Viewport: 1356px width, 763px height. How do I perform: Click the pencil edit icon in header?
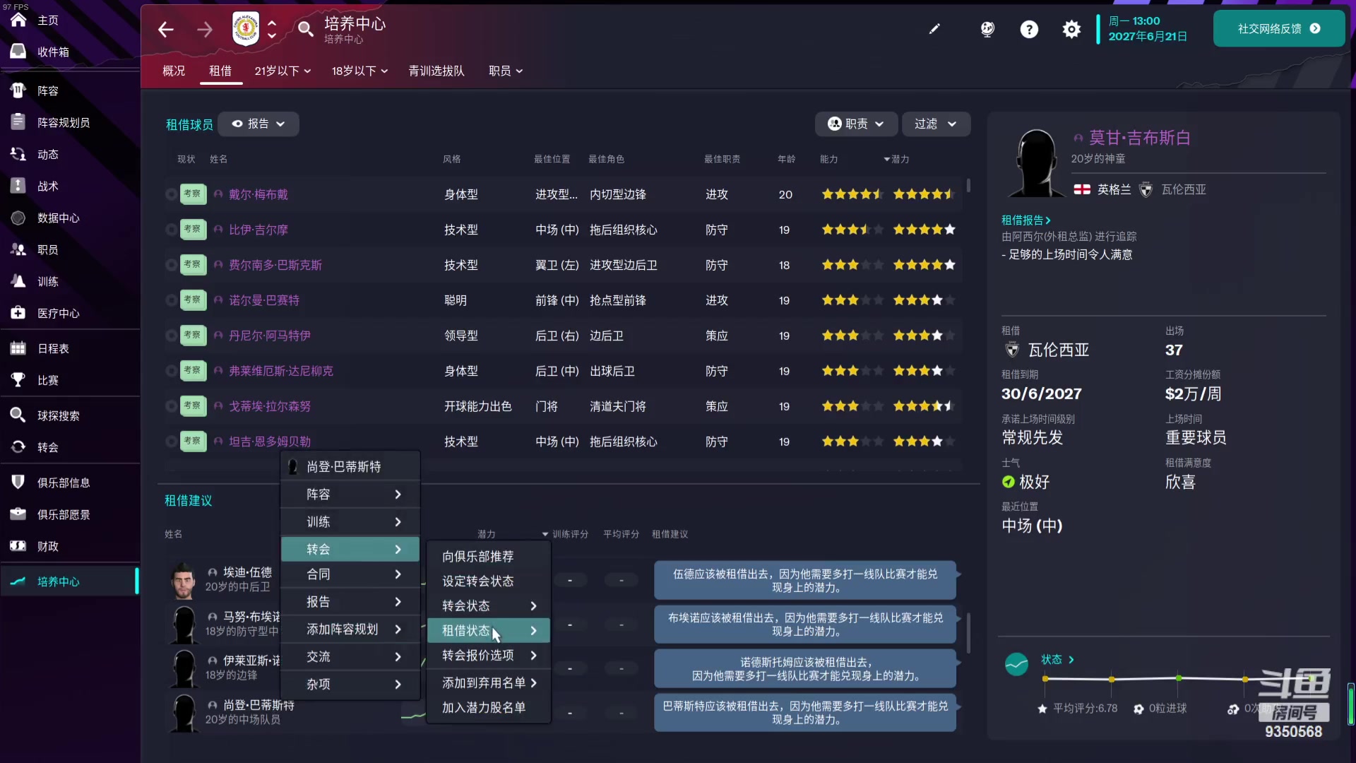934,29
